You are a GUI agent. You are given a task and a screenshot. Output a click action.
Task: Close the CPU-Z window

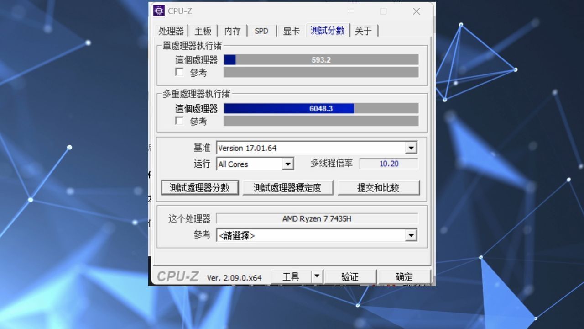click(416, 11)
